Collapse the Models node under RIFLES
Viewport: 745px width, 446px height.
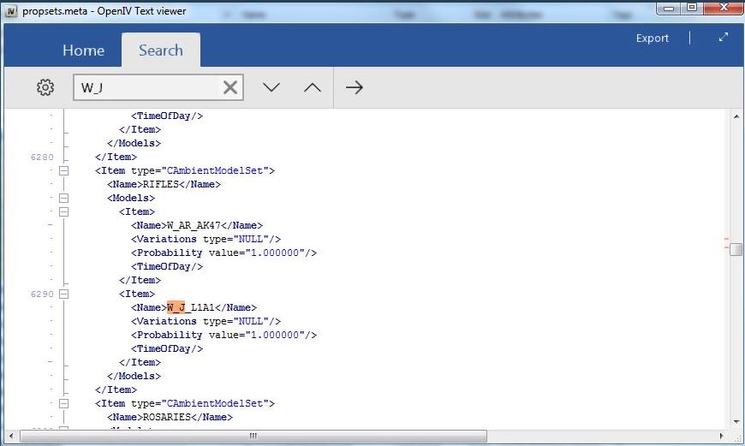(x=63, y=198)
